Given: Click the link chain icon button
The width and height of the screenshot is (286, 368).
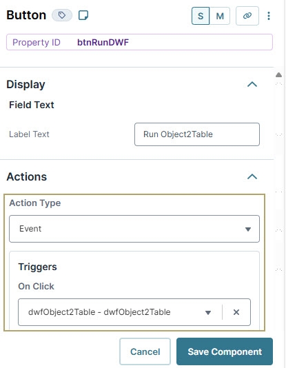Looking at the screenshot, I should (247, 16).
